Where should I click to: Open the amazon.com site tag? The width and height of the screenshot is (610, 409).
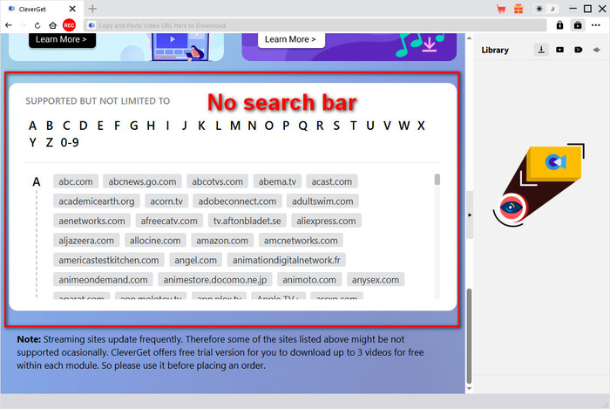pyautogui.click(x=222, y=241)
